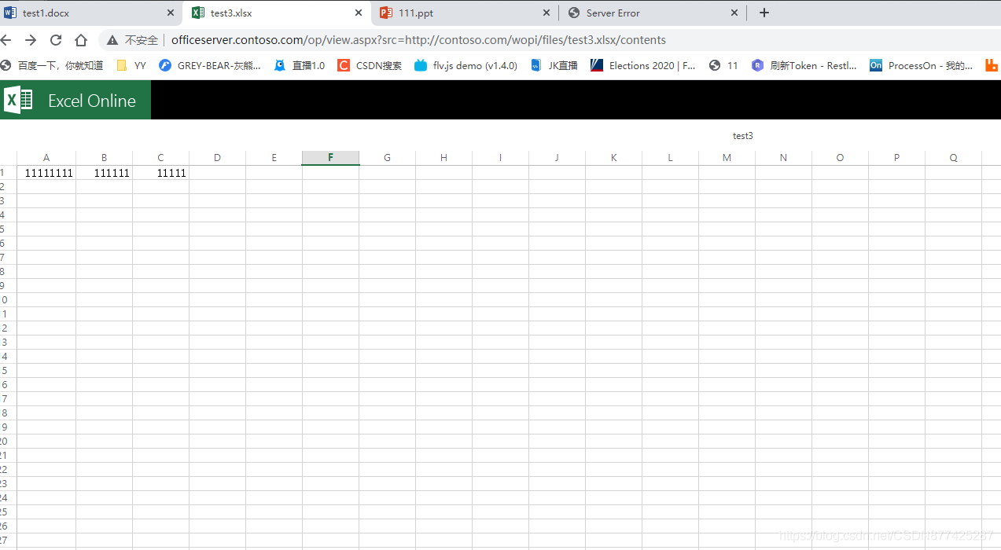Open the 百度一下 bookmark
This screenshot has height=550, width=1001.
coord(52,65)
